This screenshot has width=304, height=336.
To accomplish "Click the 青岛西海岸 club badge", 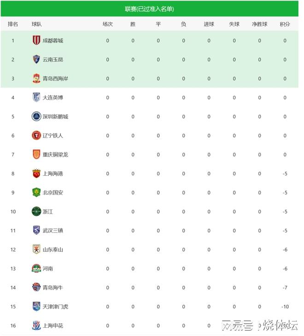I will pyautogui.click(x=36, y=78).
